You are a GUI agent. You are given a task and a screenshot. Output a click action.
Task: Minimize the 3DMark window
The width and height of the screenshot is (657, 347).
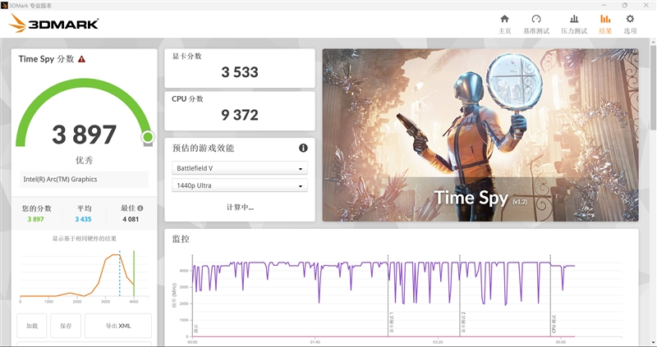[604, 6]
